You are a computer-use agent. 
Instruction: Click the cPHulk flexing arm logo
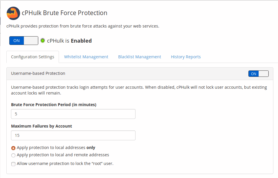tap(13, 13)
